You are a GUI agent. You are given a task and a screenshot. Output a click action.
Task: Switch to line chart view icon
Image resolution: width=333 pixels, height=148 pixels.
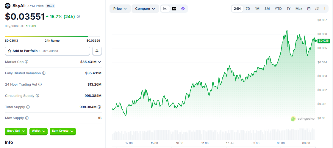165,9
